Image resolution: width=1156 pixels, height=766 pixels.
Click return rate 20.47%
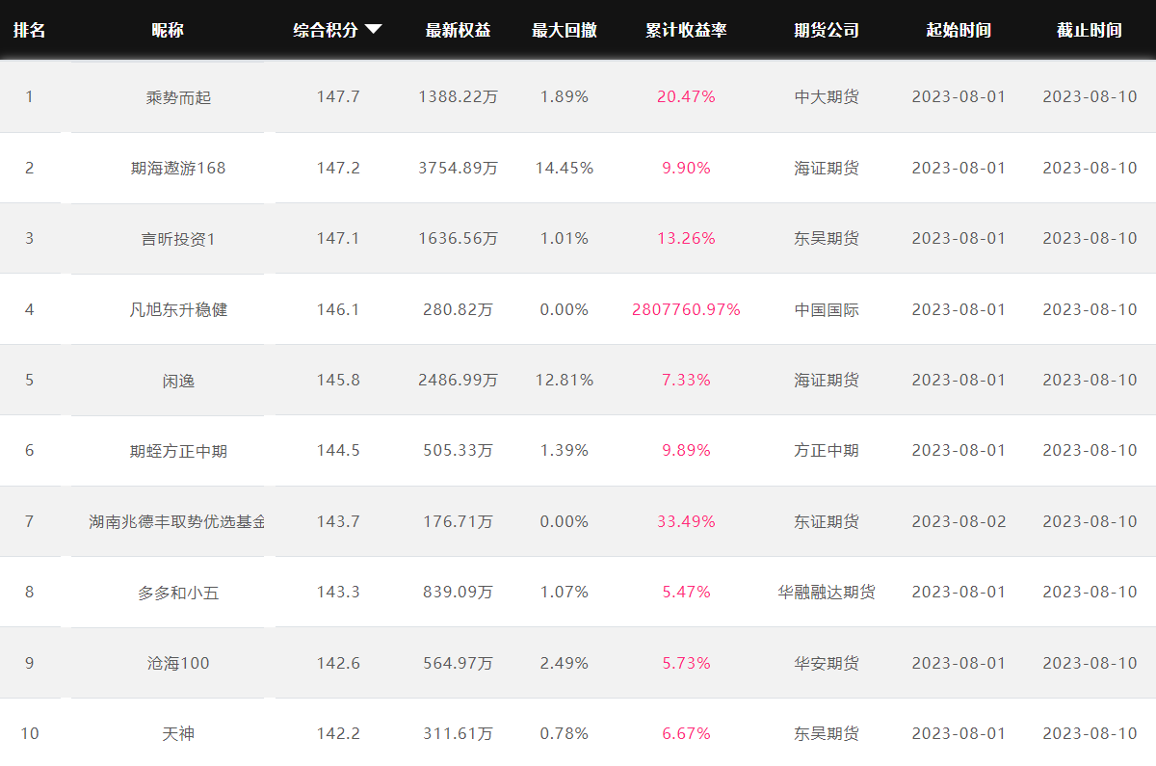[x=686, y=96]
